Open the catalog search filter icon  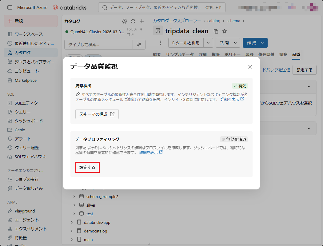click(139, 45)
